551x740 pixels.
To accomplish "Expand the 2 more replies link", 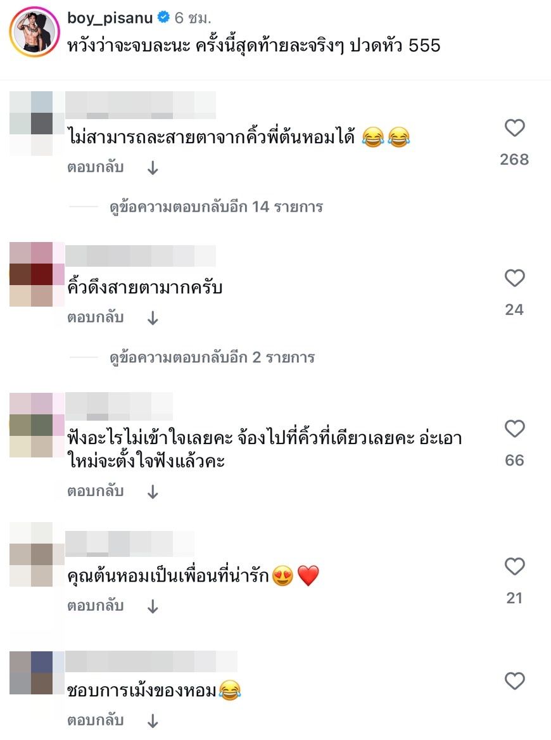I will [x=212, y=357].
